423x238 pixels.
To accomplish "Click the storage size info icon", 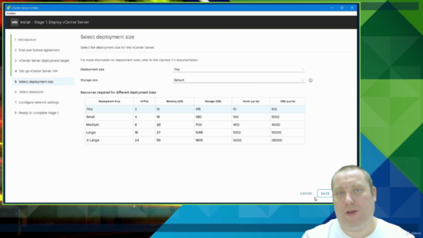I will [x=311, y=81].
